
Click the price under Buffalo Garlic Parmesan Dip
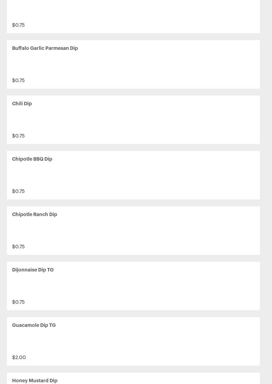(x=18, y=80)
